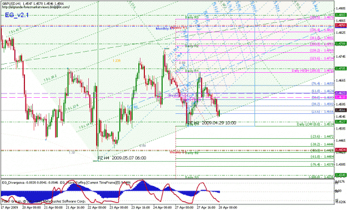Click the (-38.2) fib extension label
The height and width of the screenshot is (210, 347).
[x=322, y=144]
